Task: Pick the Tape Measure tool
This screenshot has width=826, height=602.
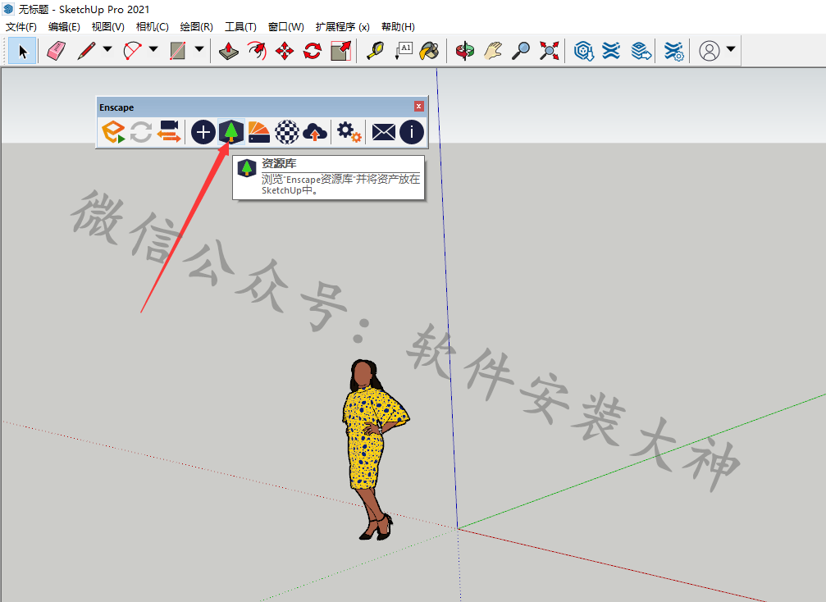Action: click(x=375, y=51)
